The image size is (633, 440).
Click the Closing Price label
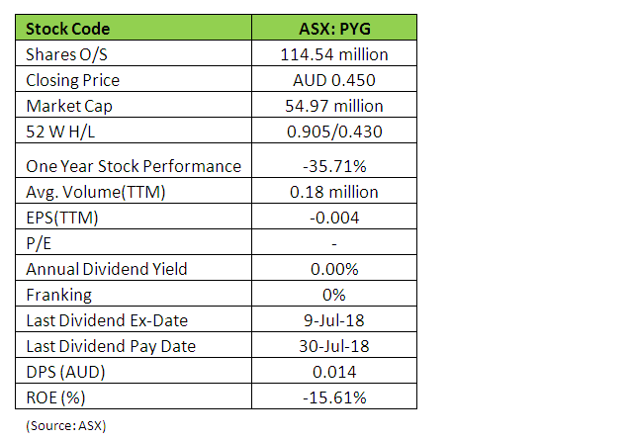(x=72, y=80)
